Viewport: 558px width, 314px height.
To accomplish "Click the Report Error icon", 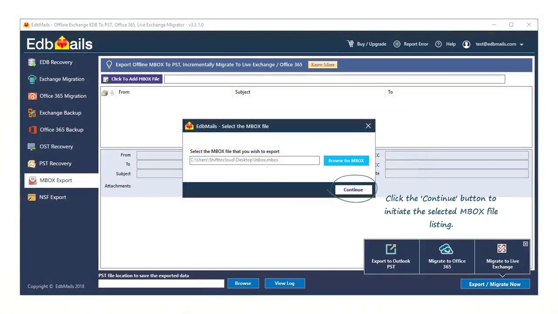I will tap(397, 44).
